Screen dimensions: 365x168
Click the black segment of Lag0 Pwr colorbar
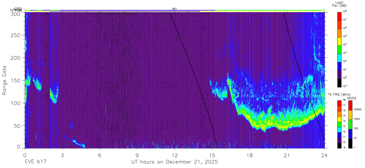click(x=339, y=82)
